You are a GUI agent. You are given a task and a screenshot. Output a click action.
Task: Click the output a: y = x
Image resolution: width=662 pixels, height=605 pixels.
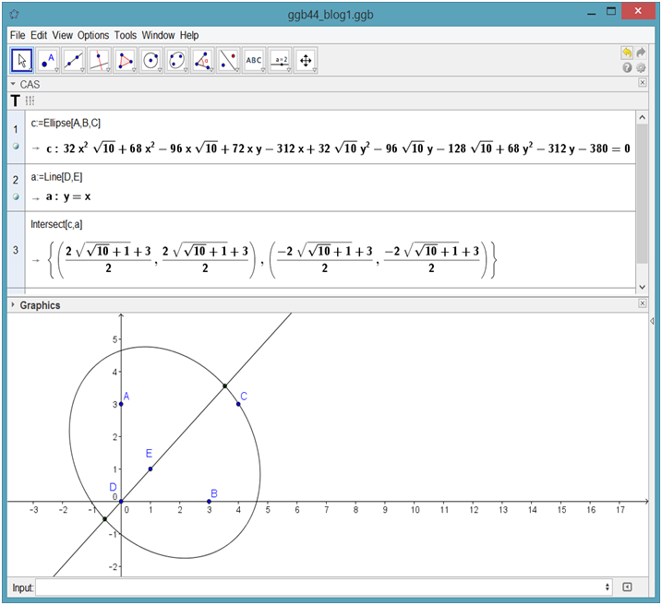click(68, 196)
